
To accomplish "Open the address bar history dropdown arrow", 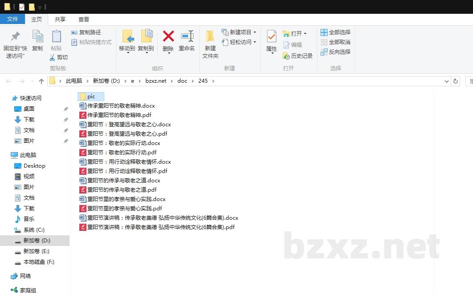I will [446, 81].
